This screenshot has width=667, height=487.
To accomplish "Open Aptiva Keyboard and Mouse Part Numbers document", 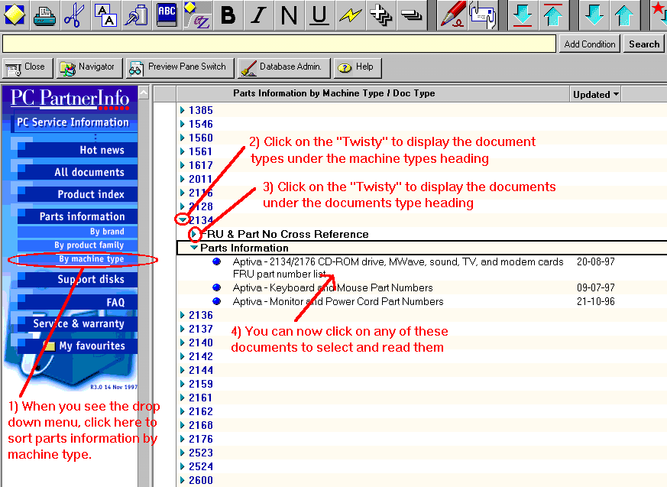I will 332,287.
